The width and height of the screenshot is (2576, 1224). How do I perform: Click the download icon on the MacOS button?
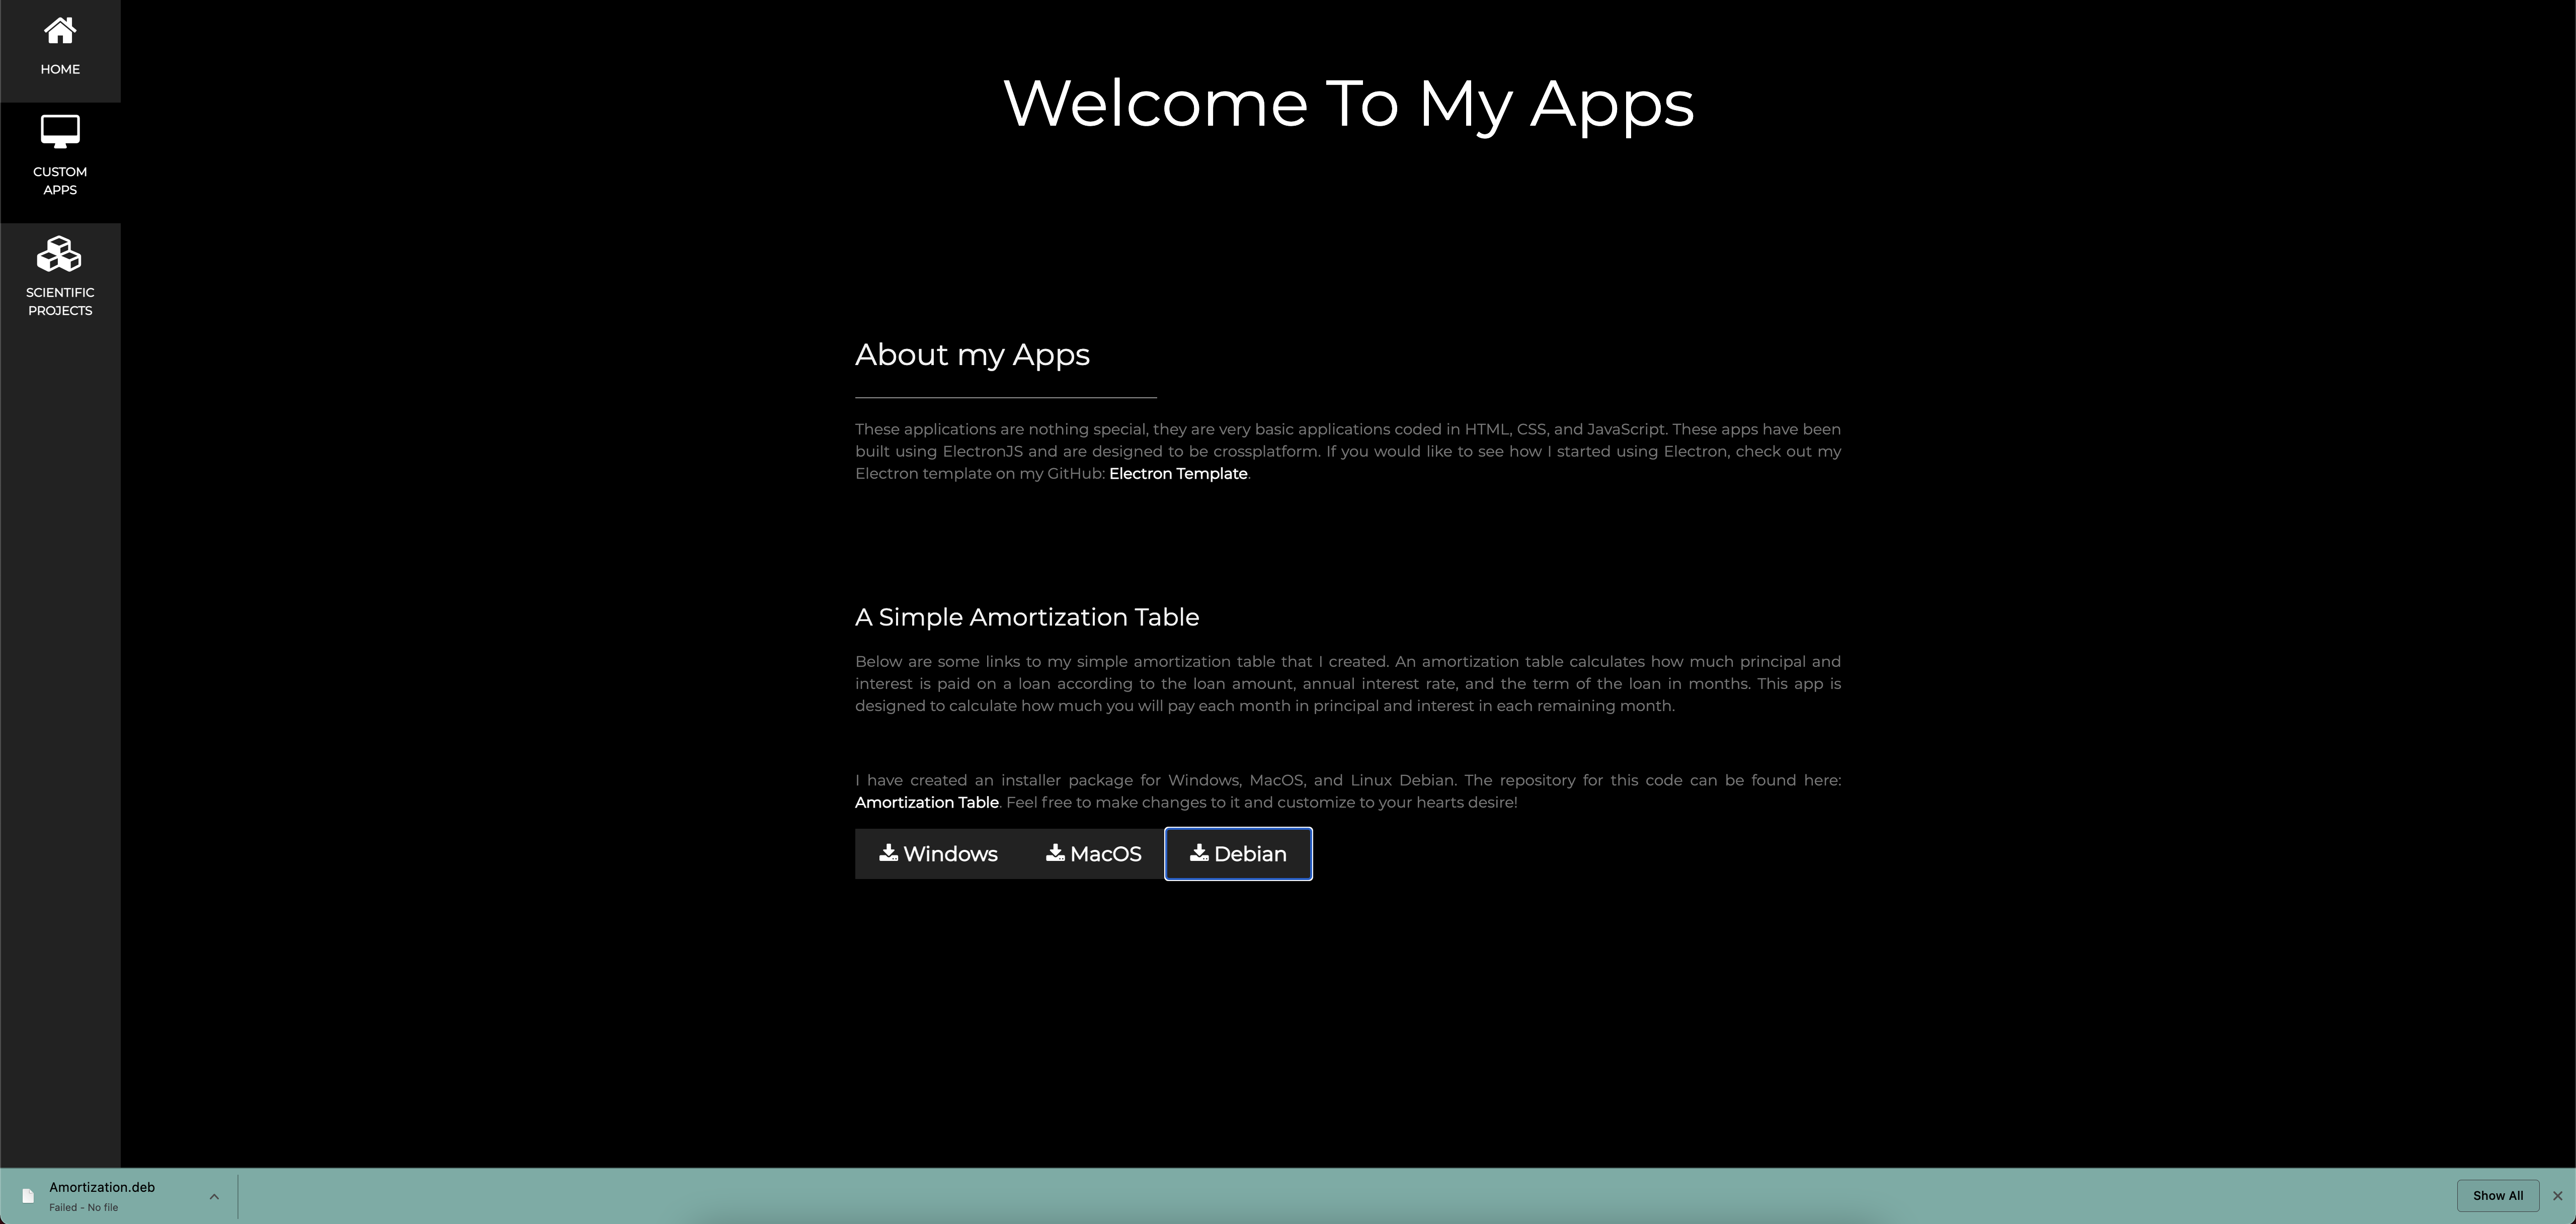[1055, 852]
